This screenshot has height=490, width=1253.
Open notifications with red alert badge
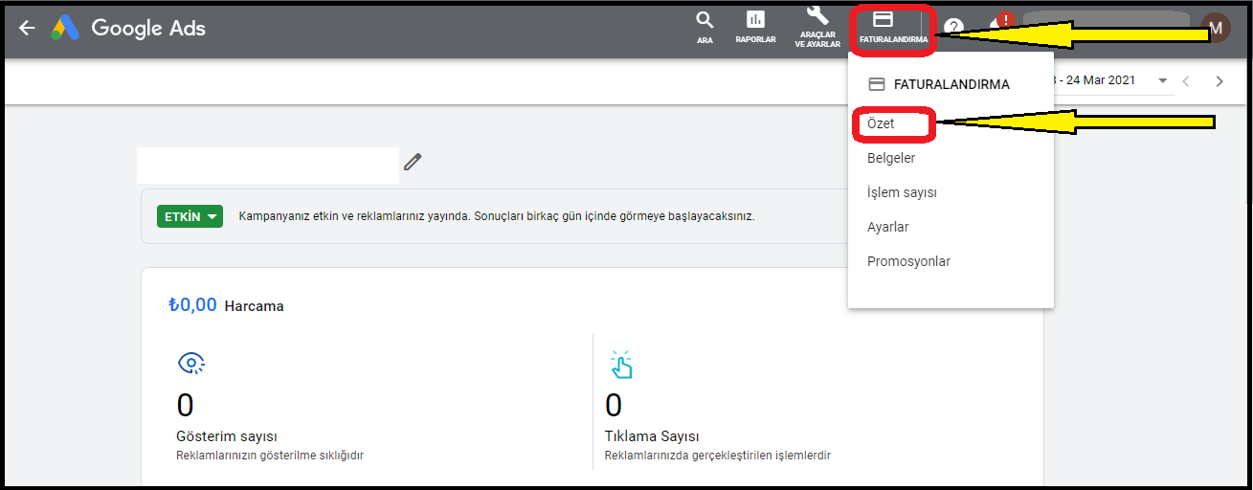tap(999, 25)
